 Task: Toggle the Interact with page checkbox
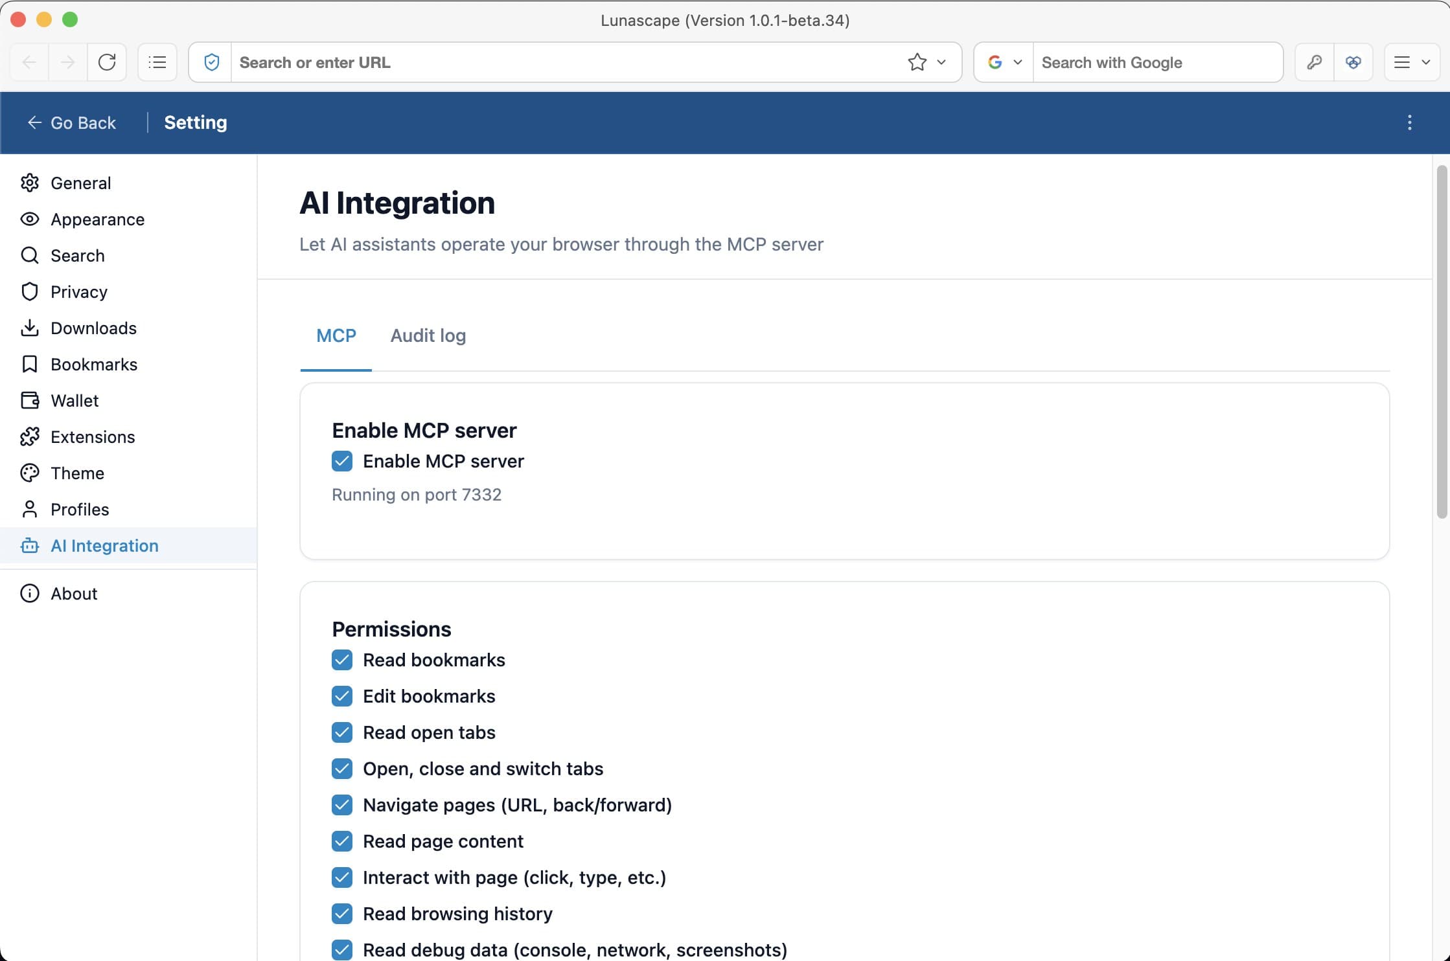point(342,877)
